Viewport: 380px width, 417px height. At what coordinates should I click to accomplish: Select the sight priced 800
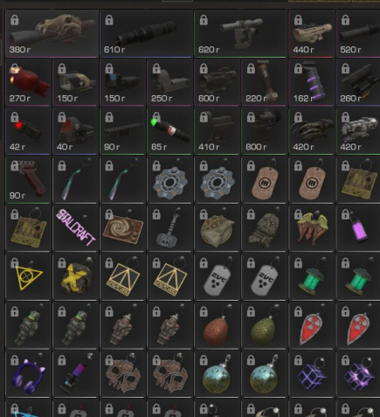pyautogui.click(x=265, y=131)
